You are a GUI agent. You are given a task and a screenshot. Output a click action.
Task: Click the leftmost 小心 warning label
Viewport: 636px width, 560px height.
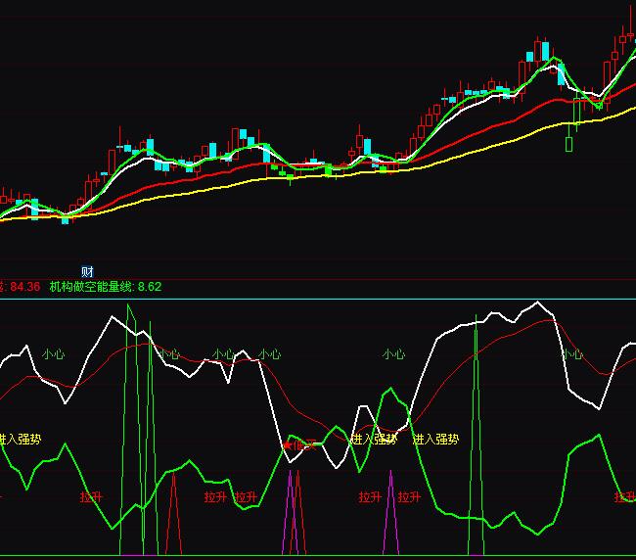click(53, 353)
